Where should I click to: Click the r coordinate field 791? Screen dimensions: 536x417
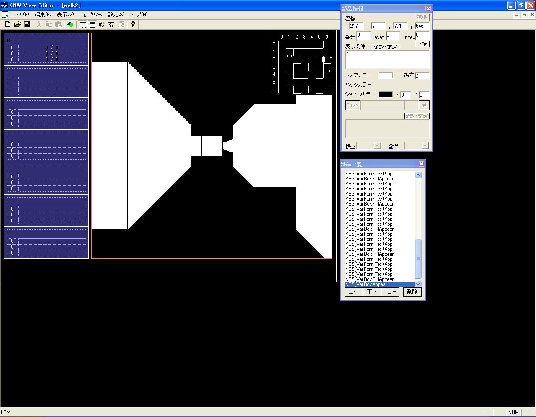(x=400, y=26)
